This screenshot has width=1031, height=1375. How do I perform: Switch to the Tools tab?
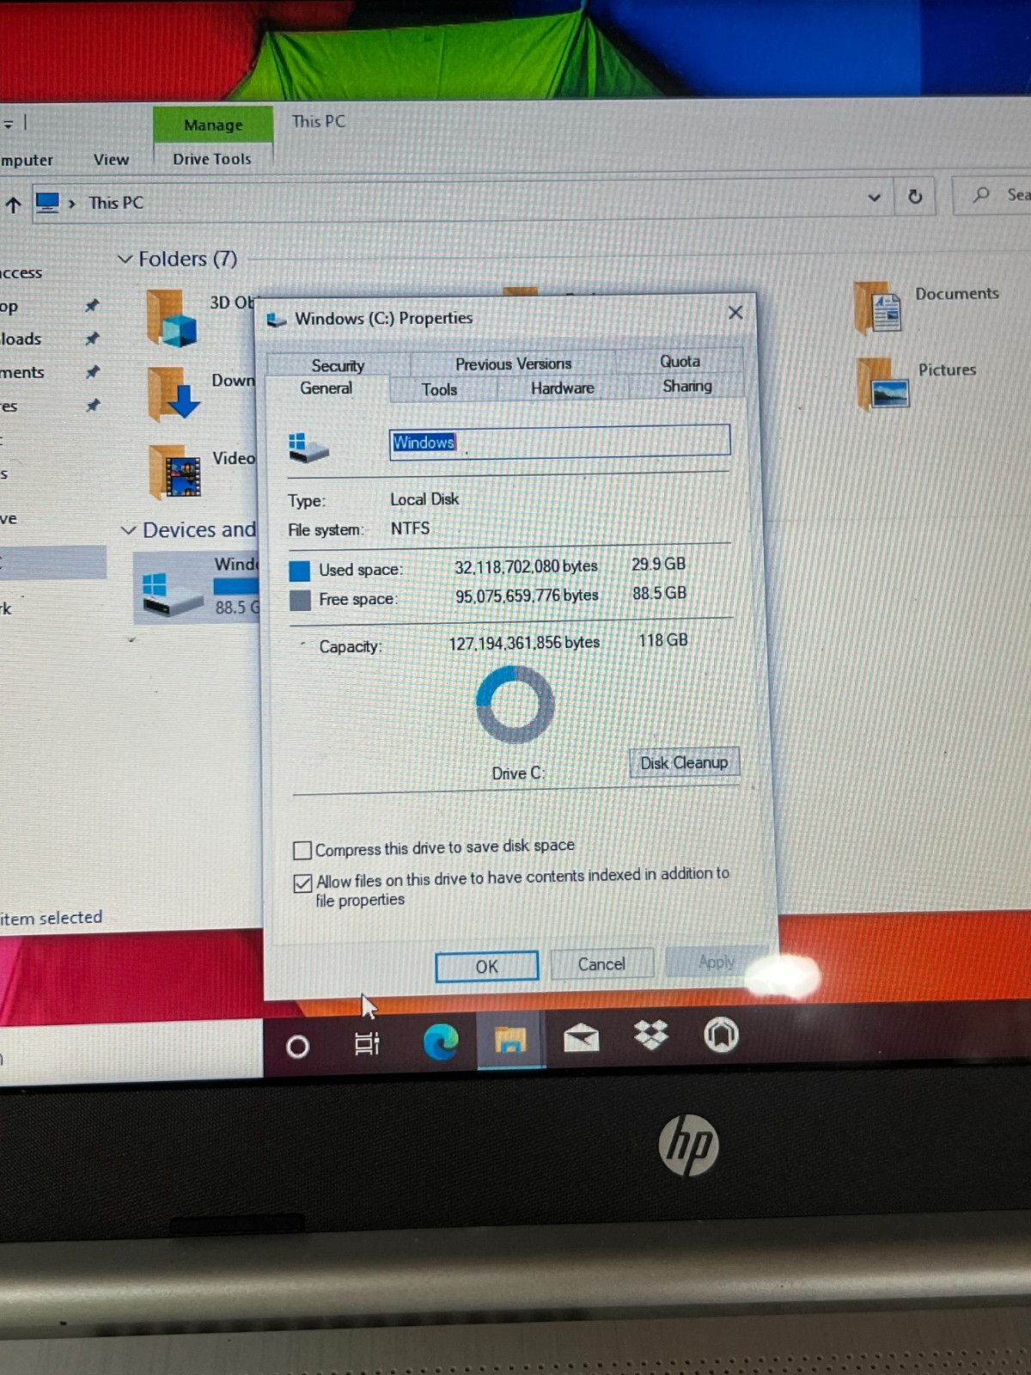(x=439, y=389)
